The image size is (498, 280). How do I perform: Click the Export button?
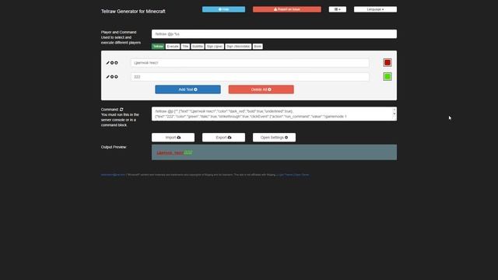223,138
